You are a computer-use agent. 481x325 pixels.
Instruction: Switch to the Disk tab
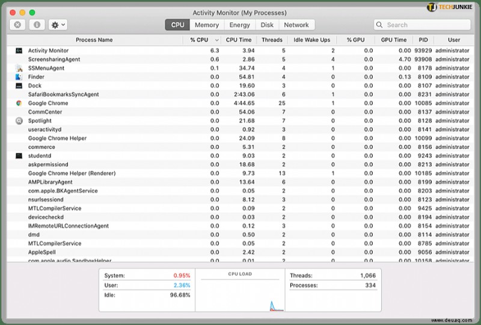267,25
